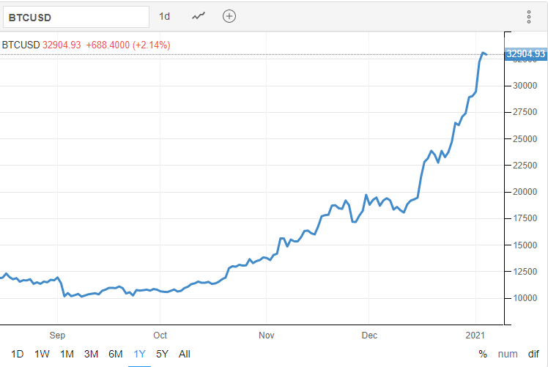The image size is (548, 367).
Task: Click the +688.4000 change value
Action: pos(108,45)
